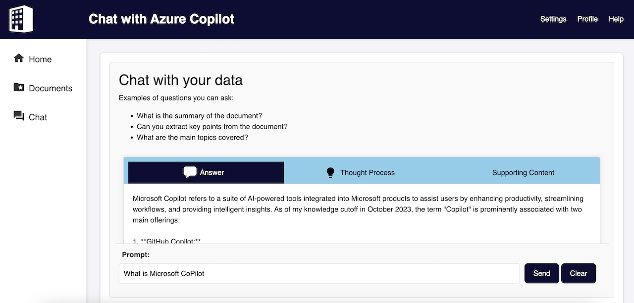Open Settings from the top navigation
The height and width of the screenshot is (303, 634).
pyautogui.click(x=553, y=19)
